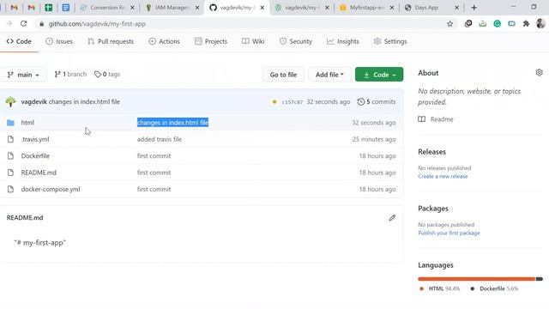Open 'changes in index.html file' commit on html row
The image size is (549, 309).
(172, 123)
